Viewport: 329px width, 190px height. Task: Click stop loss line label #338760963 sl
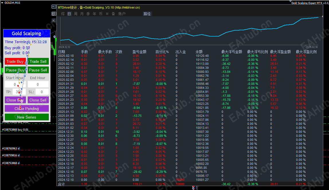pyautogui.click(x=11, y=149)
